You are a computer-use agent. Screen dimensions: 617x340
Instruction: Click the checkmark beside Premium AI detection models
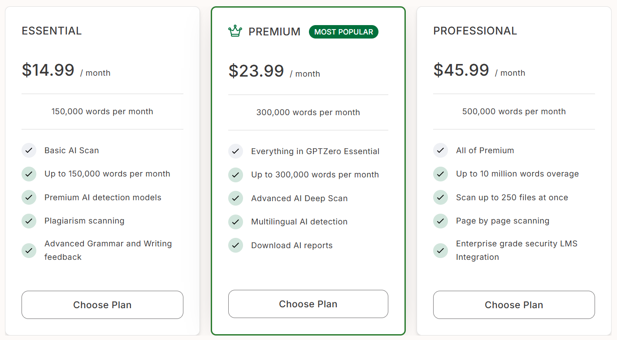coord(29,198)
